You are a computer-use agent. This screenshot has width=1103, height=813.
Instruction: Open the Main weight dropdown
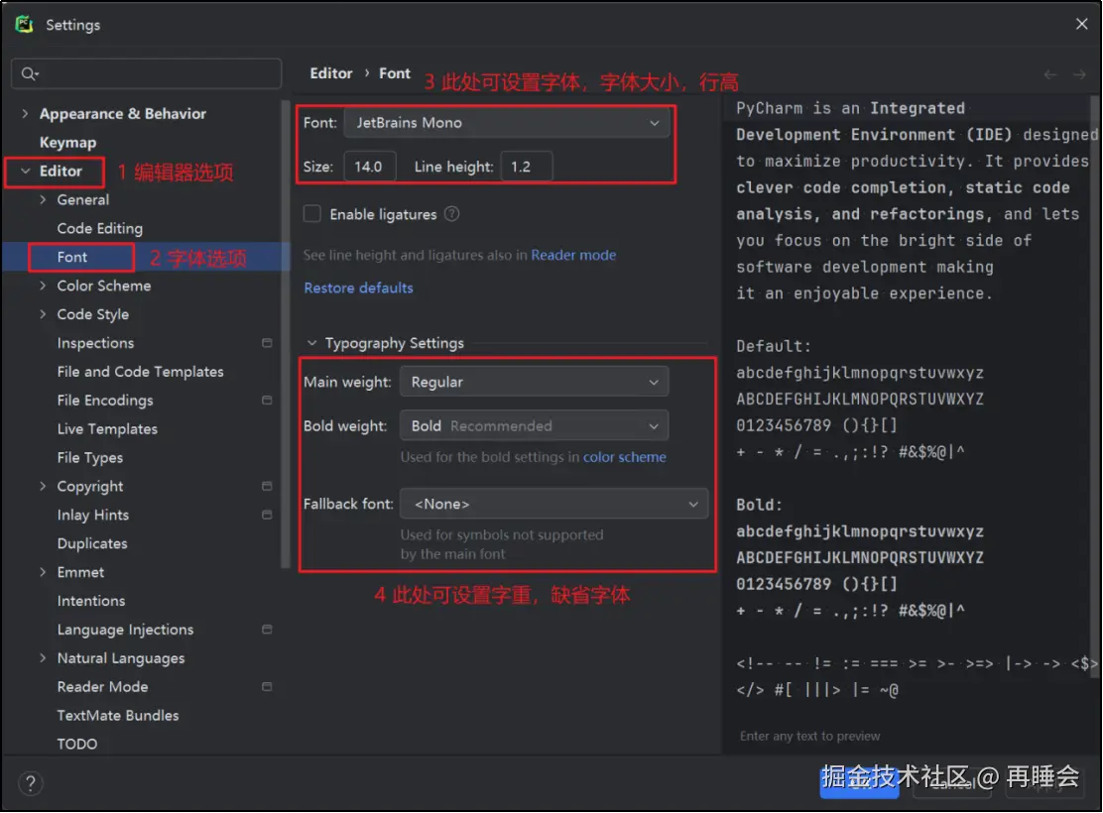[x=534, y=382]
